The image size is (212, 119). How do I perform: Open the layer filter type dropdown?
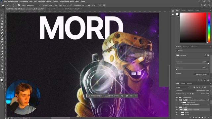click(x=183, y=87)
